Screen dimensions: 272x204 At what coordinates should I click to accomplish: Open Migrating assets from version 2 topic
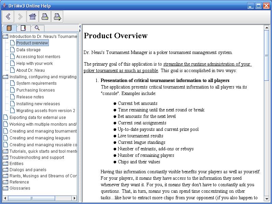click(46, 111)
